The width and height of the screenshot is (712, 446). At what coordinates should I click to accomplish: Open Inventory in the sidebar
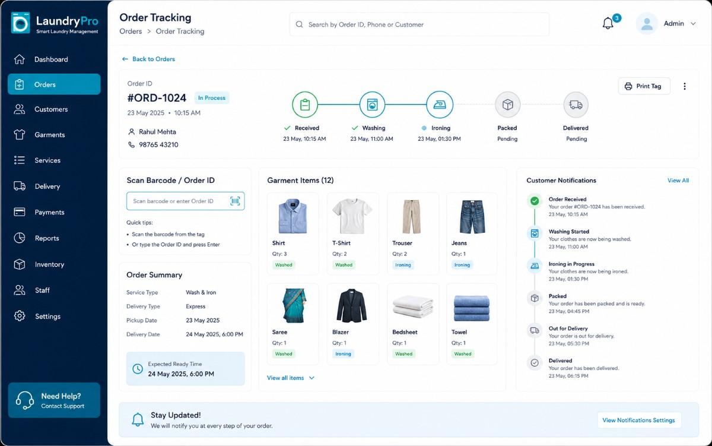pos(54,264)
